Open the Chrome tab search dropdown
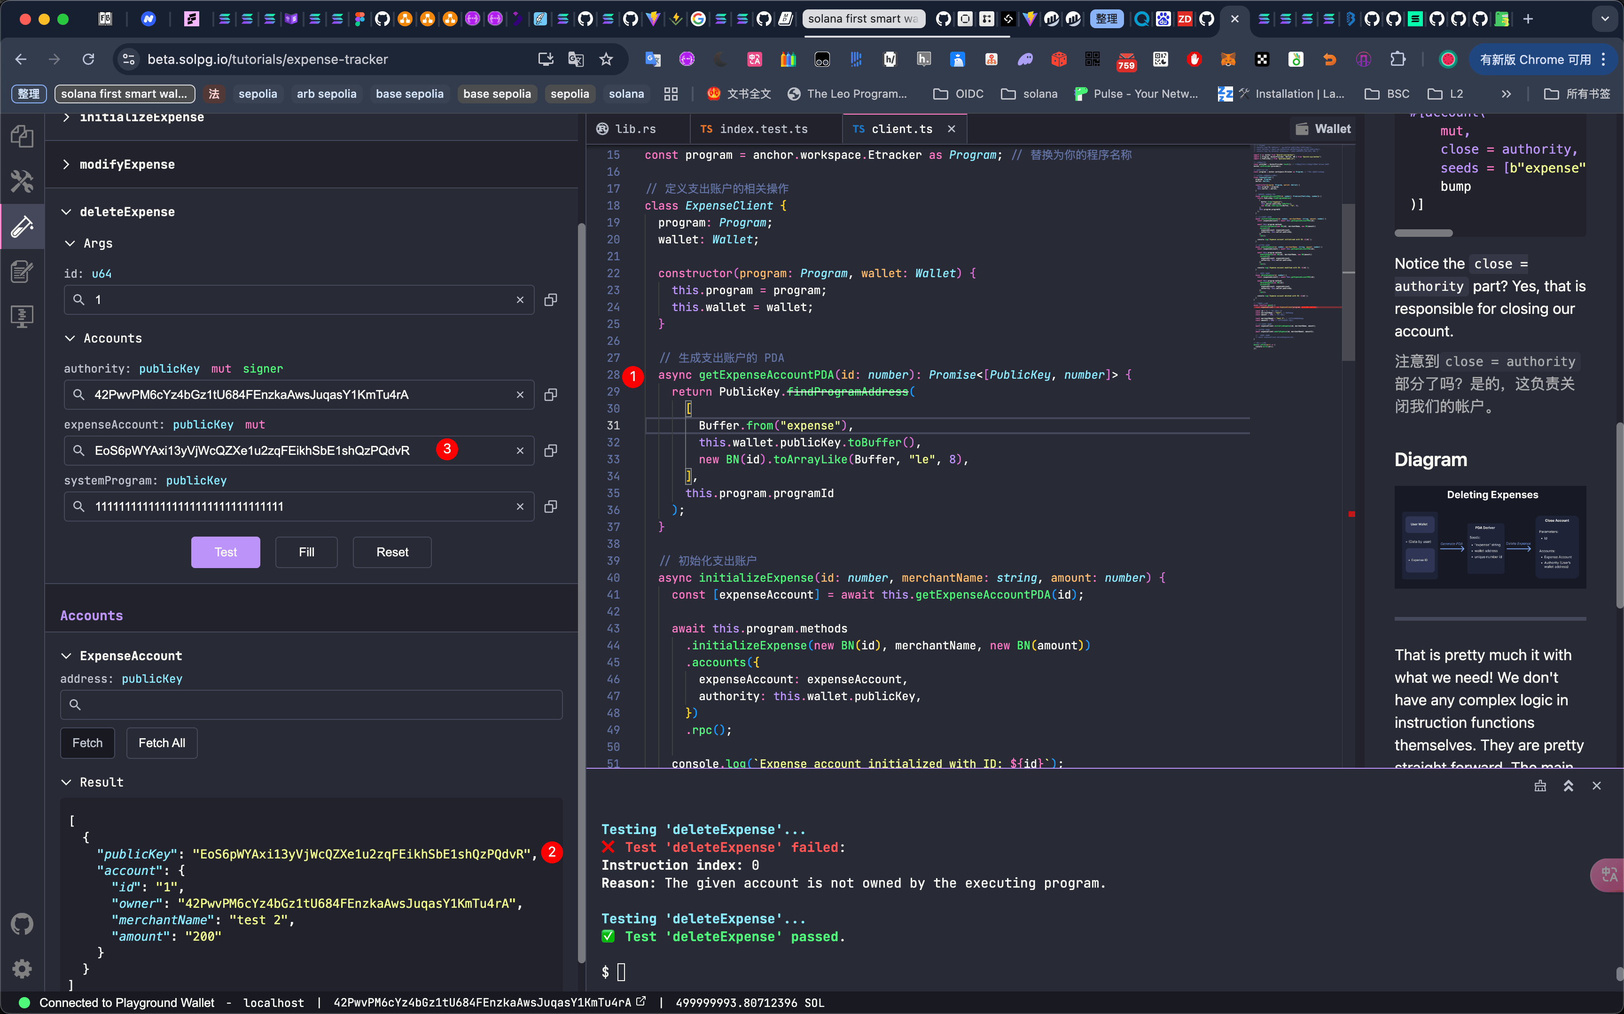 [1605, 19]
